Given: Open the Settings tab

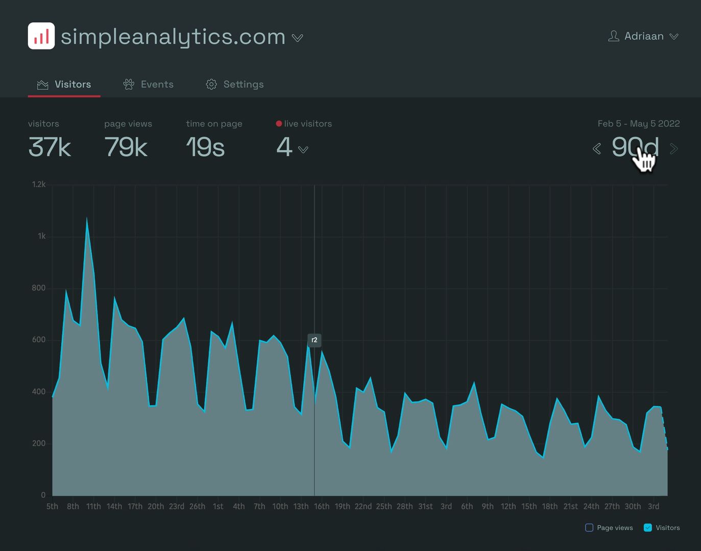Looking at the screenshot, I should coord(244,84).
